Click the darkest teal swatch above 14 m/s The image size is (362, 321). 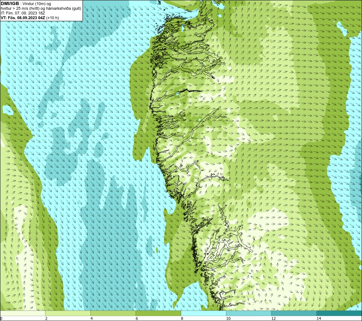(340, 313)
